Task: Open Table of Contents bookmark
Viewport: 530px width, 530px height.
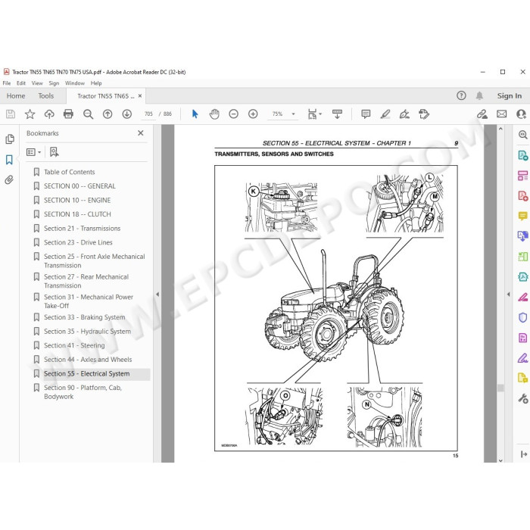Action: tap(70, 172)
